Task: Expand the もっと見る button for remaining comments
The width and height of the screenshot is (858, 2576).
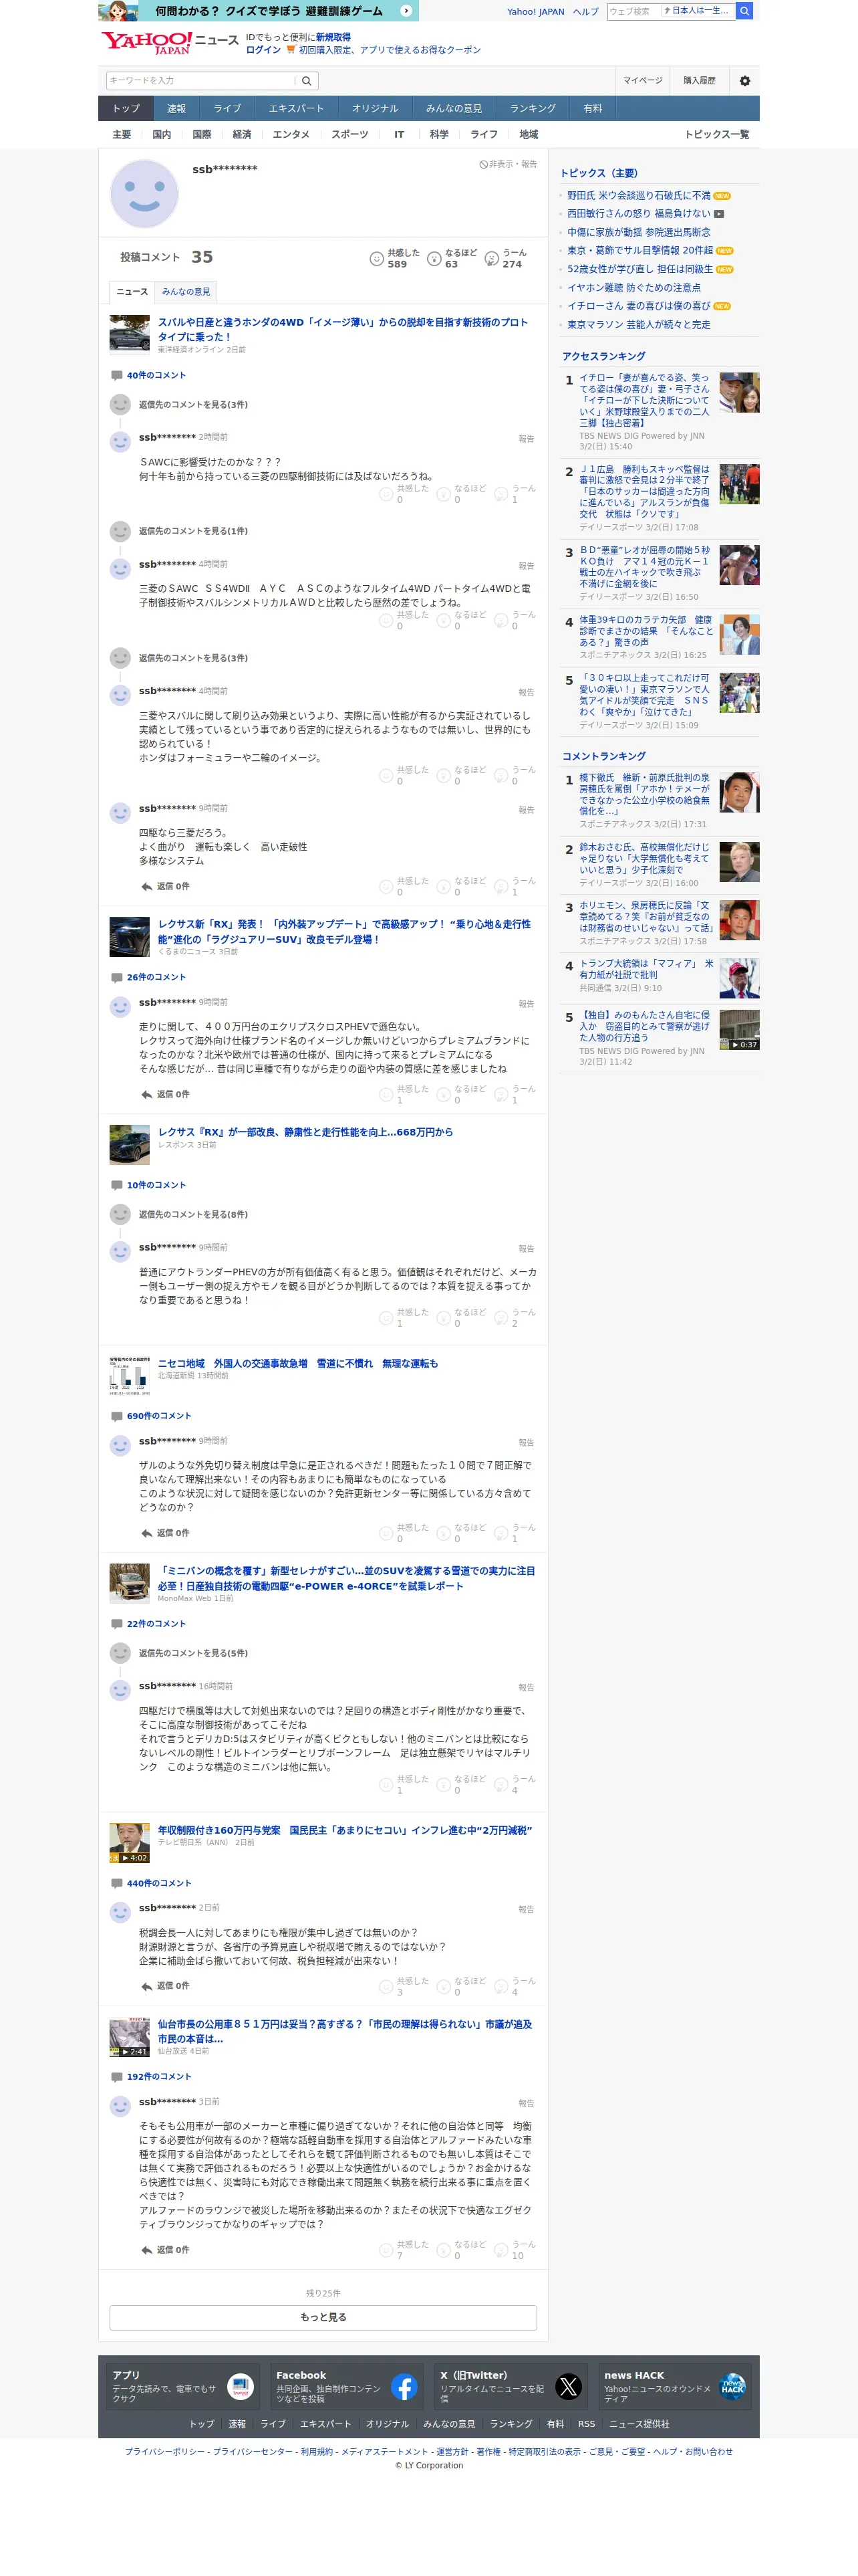Action: pos(323,2317)
